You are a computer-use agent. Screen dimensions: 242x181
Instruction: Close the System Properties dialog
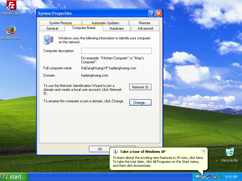pyautogui.click(x=158, y=13)
